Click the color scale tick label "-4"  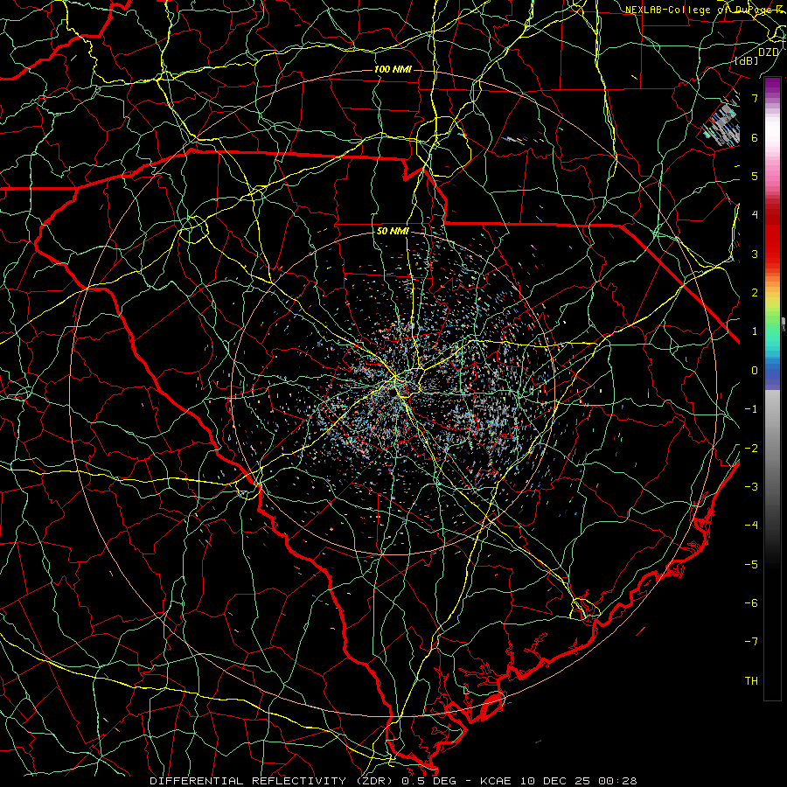751,526
